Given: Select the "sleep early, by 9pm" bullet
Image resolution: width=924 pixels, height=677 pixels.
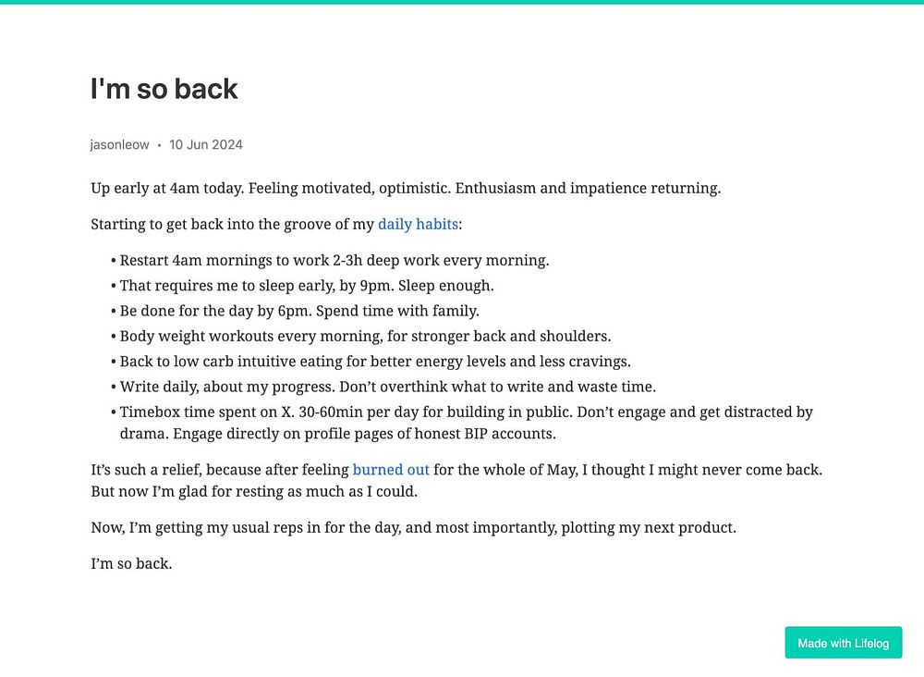Looking at the screenshot, I should tap(307, 286).
